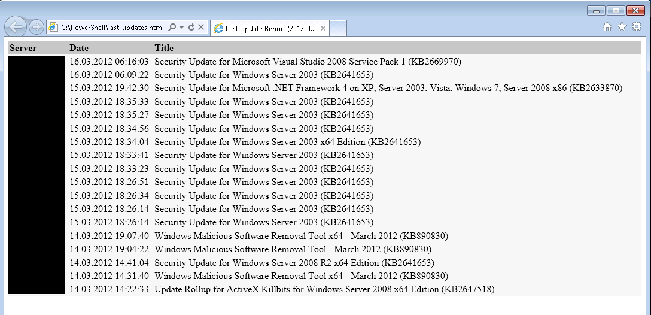Select the date 16.03.2012 06:16:03
This screenshot has width=651, height=315.
tap(109, 62)
